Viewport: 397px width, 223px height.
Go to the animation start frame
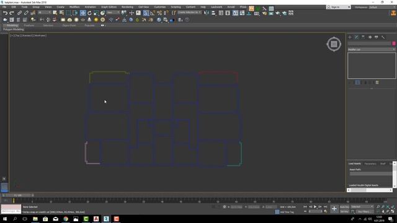[305, 207]
